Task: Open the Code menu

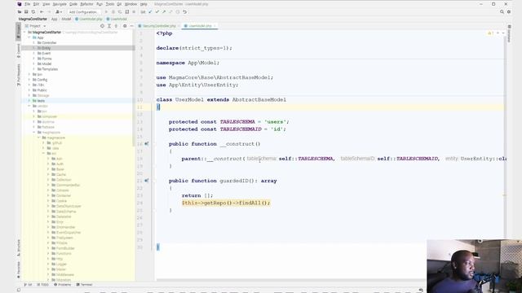Action: coord(73,4)
